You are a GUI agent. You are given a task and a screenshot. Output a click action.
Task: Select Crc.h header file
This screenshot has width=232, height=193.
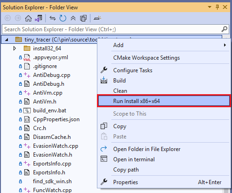[40, 128]
